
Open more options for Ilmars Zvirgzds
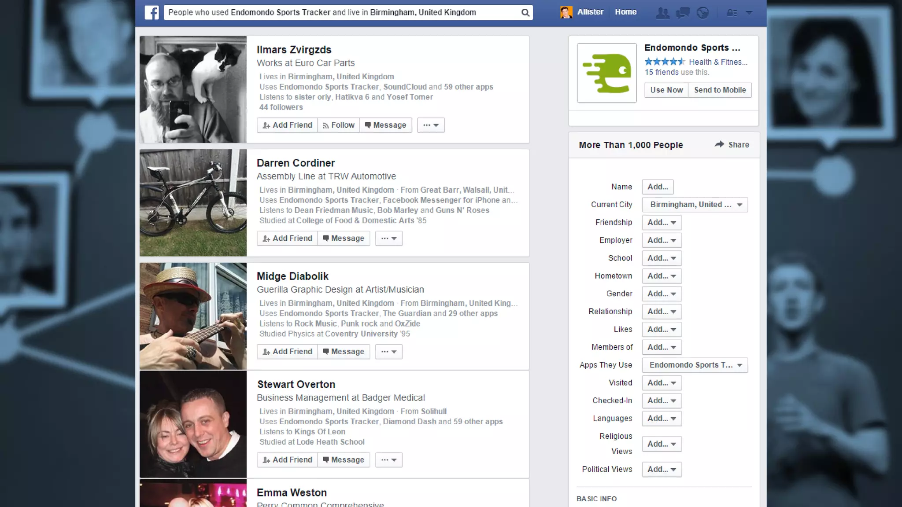430,125
